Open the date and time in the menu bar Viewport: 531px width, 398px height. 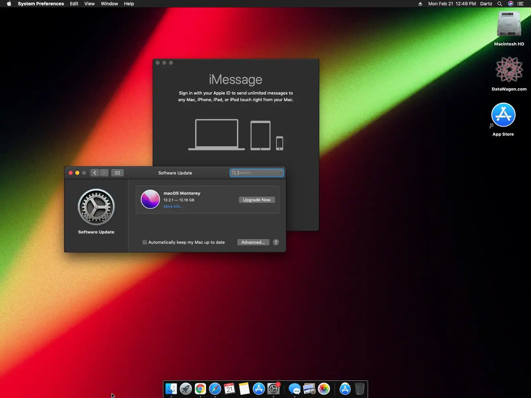pos(452,4)
